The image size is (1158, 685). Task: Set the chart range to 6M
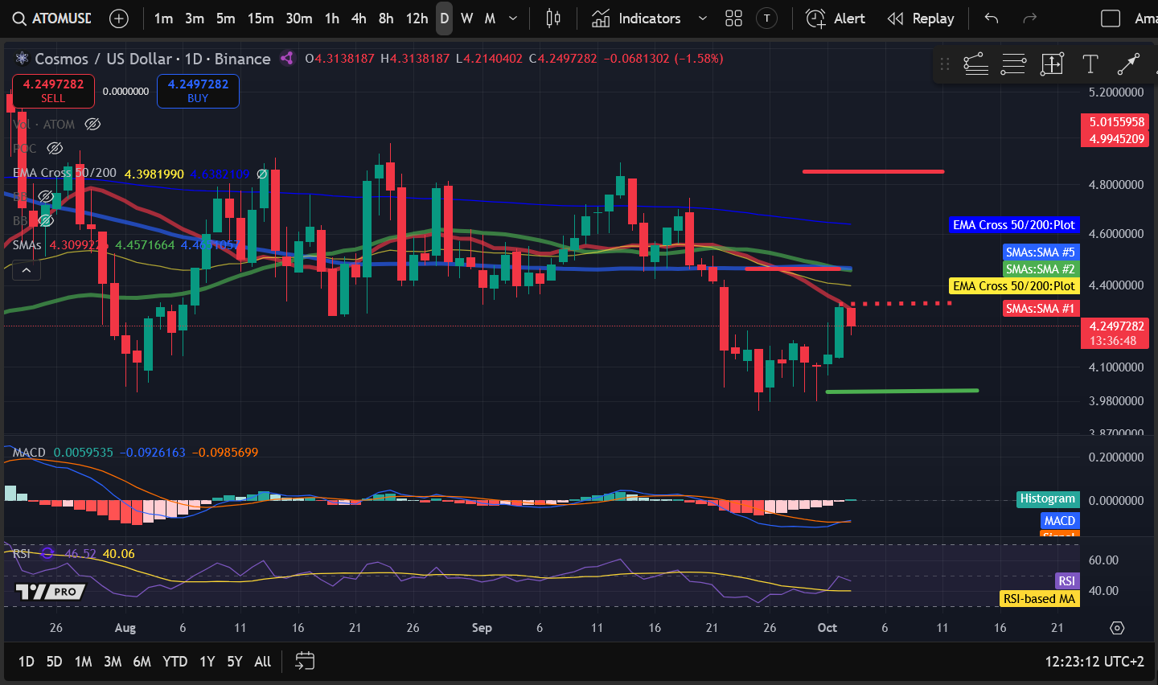pyautogui.click(x=142, y=662)
